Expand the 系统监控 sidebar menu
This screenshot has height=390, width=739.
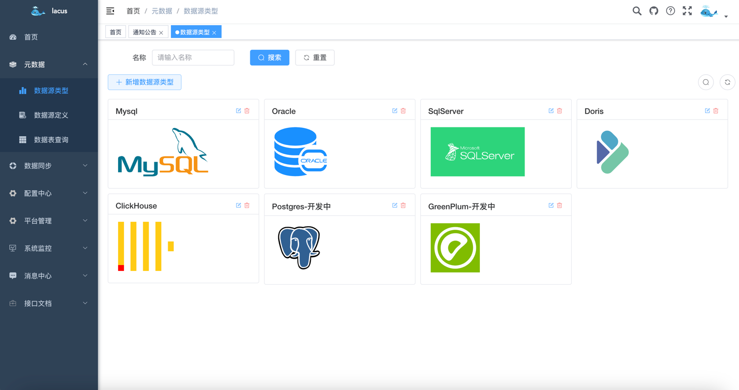pyautogui.click(x=49, y=248)
